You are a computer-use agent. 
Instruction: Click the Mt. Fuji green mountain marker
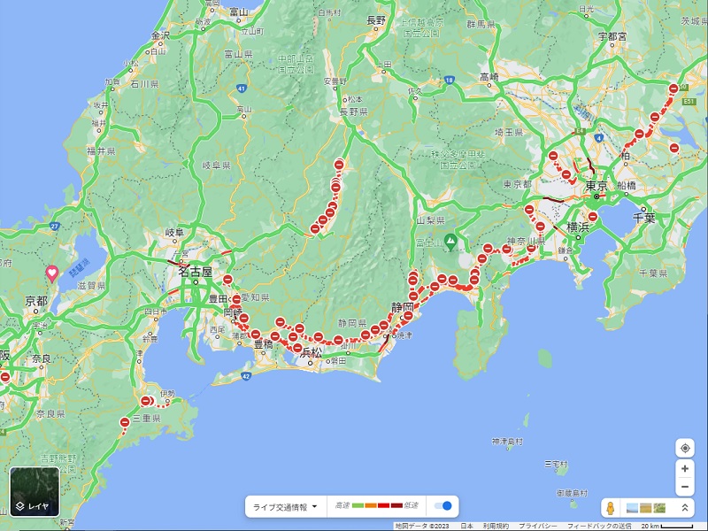tap(450, 241)
